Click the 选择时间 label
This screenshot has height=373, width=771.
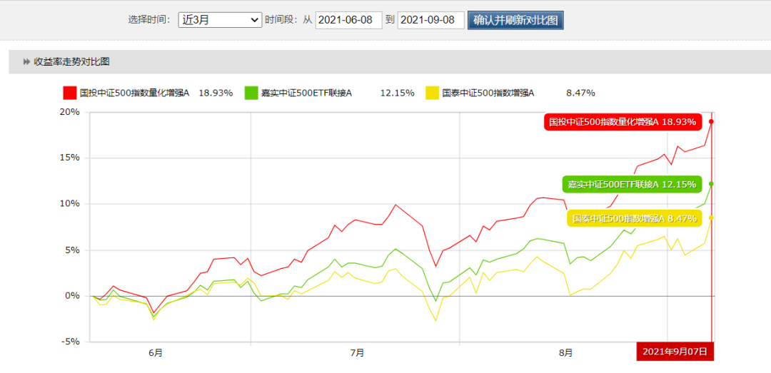[149, 20]
